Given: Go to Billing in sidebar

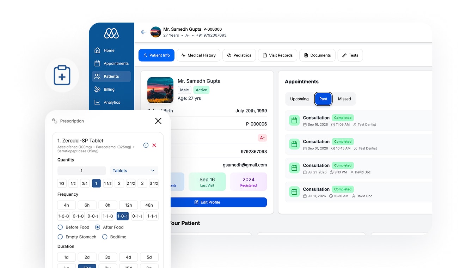Looking at the screenshot, I should [111, 90].
